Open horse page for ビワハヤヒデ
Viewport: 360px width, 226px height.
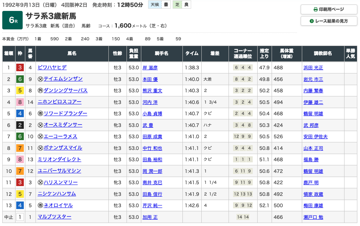click(52, 68)
